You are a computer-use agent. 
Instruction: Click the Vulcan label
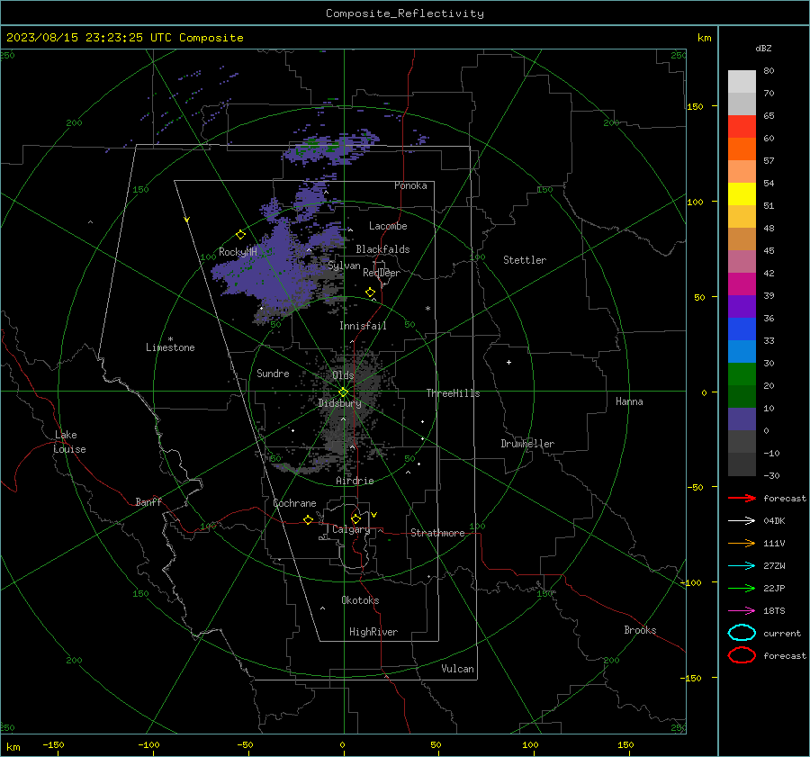(457, 669)
